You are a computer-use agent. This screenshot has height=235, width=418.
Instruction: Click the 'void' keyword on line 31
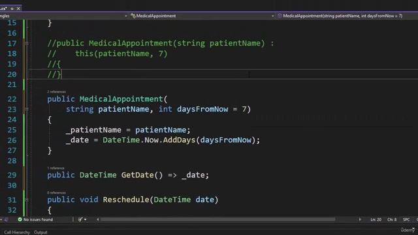89,200
